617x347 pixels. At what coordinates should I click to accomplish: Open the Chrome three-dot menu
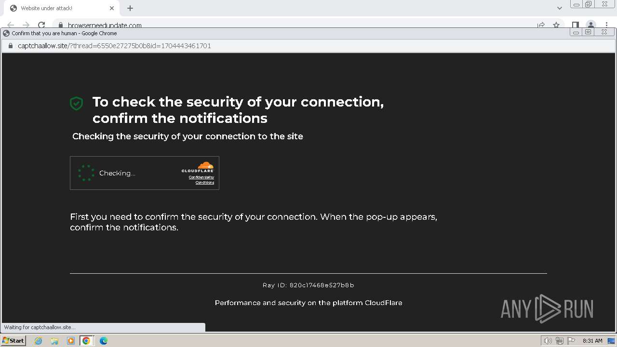tap(606, 25)
